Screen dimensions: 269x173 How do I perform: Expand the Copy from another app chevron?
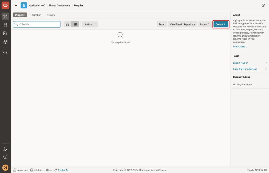266,69
